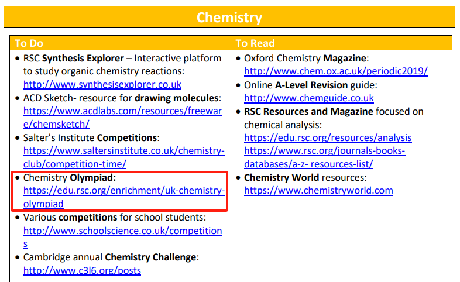Click the Chemistry title banner
The height and width of the screenshot is (282, 460).
(229, 18)
